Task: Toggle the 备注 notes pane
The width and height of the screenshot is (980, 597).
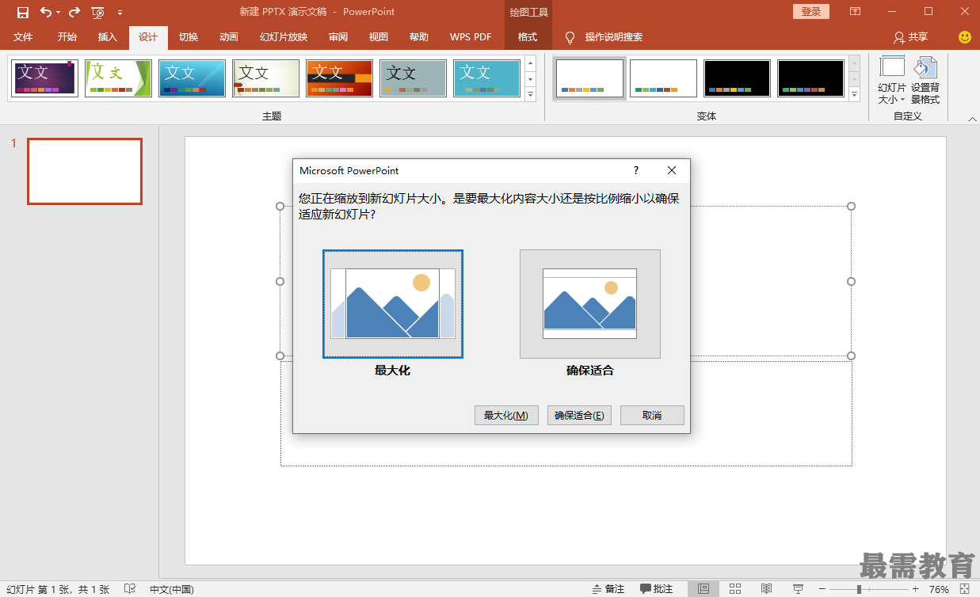Action: pyautogui.click(x=608, y=589)
